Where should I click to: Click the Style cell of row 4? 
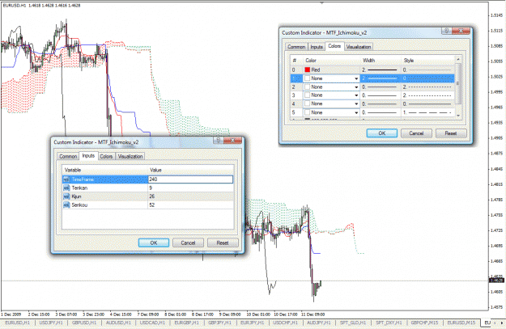click(x=428, y=103)
